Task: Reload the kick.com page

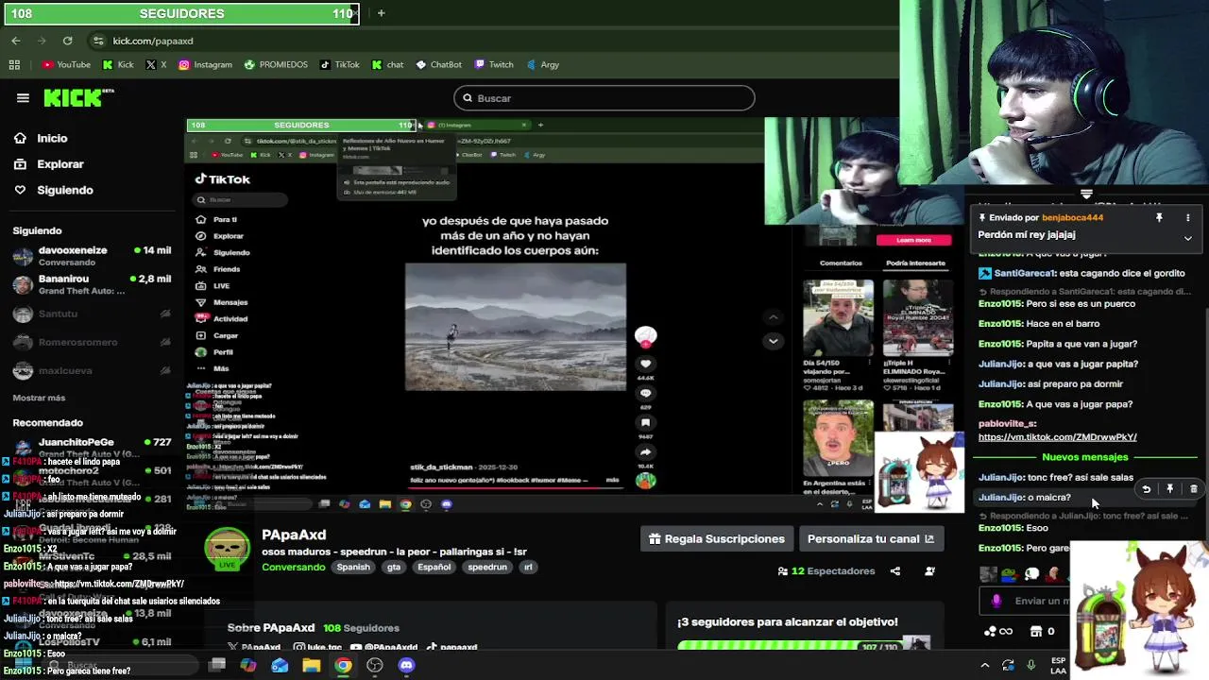Action: pos(67,41)
